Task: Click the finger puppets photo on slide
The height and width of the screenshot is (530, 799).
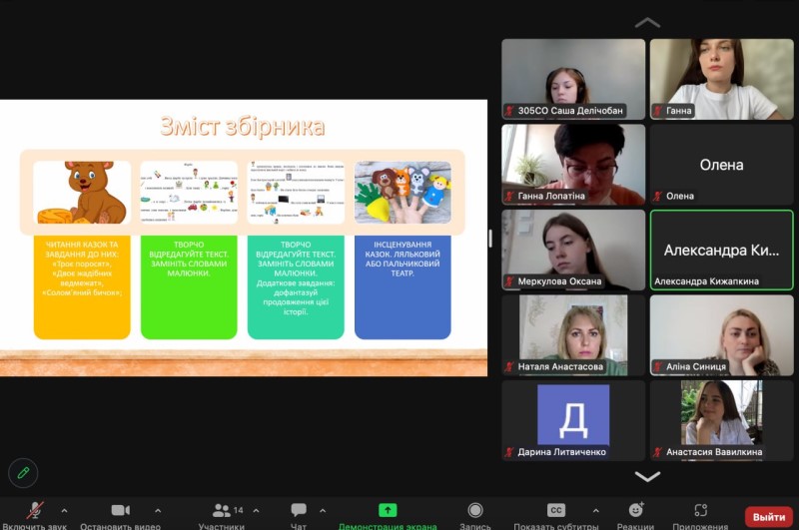Action: coord(402,193)
